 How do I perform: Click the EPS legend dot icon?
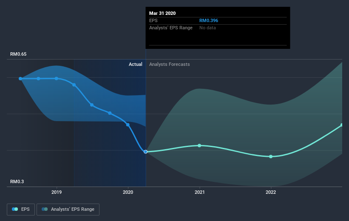tap(15, 209)
